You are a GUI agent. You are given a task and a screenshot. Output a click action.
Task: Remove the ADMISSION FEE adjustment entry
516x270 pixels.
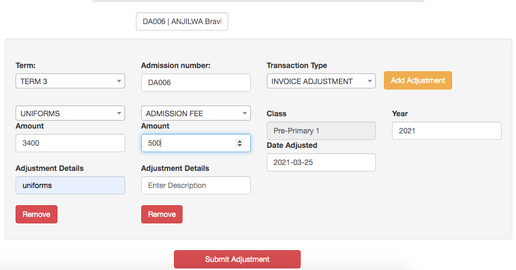click(162, 214)
